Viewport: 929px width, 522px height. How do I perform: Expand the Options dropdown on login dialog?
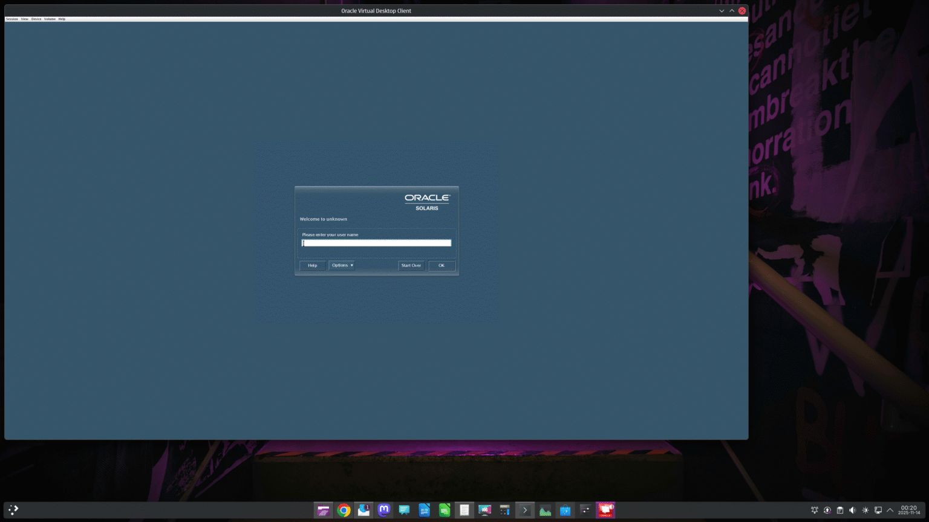coord(342,265)
